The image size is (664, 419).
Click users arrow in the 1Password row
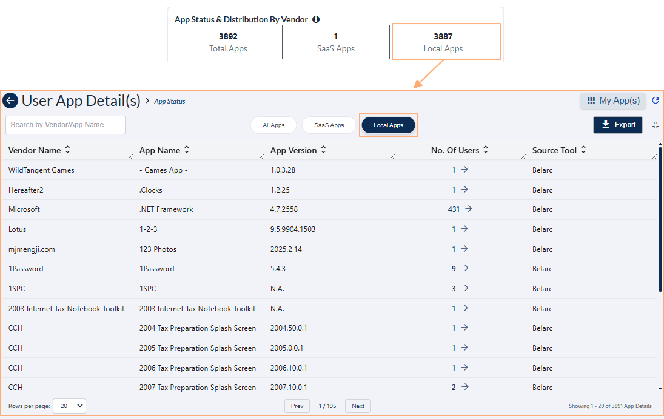(464, 268)
